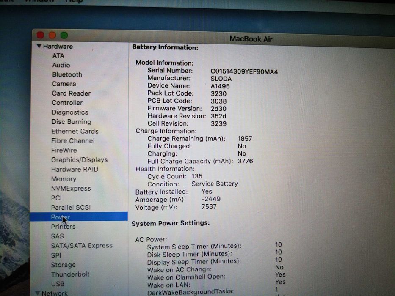Click the Health Information label
This screenshot has height=296, width=395.
tap(165, 169)
